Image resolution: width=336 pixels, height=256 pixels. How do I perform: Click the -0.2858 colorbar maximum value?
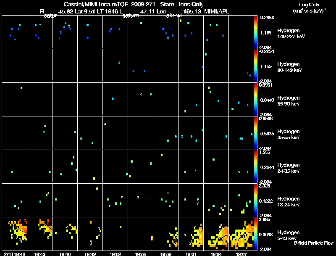coord(267,18)
